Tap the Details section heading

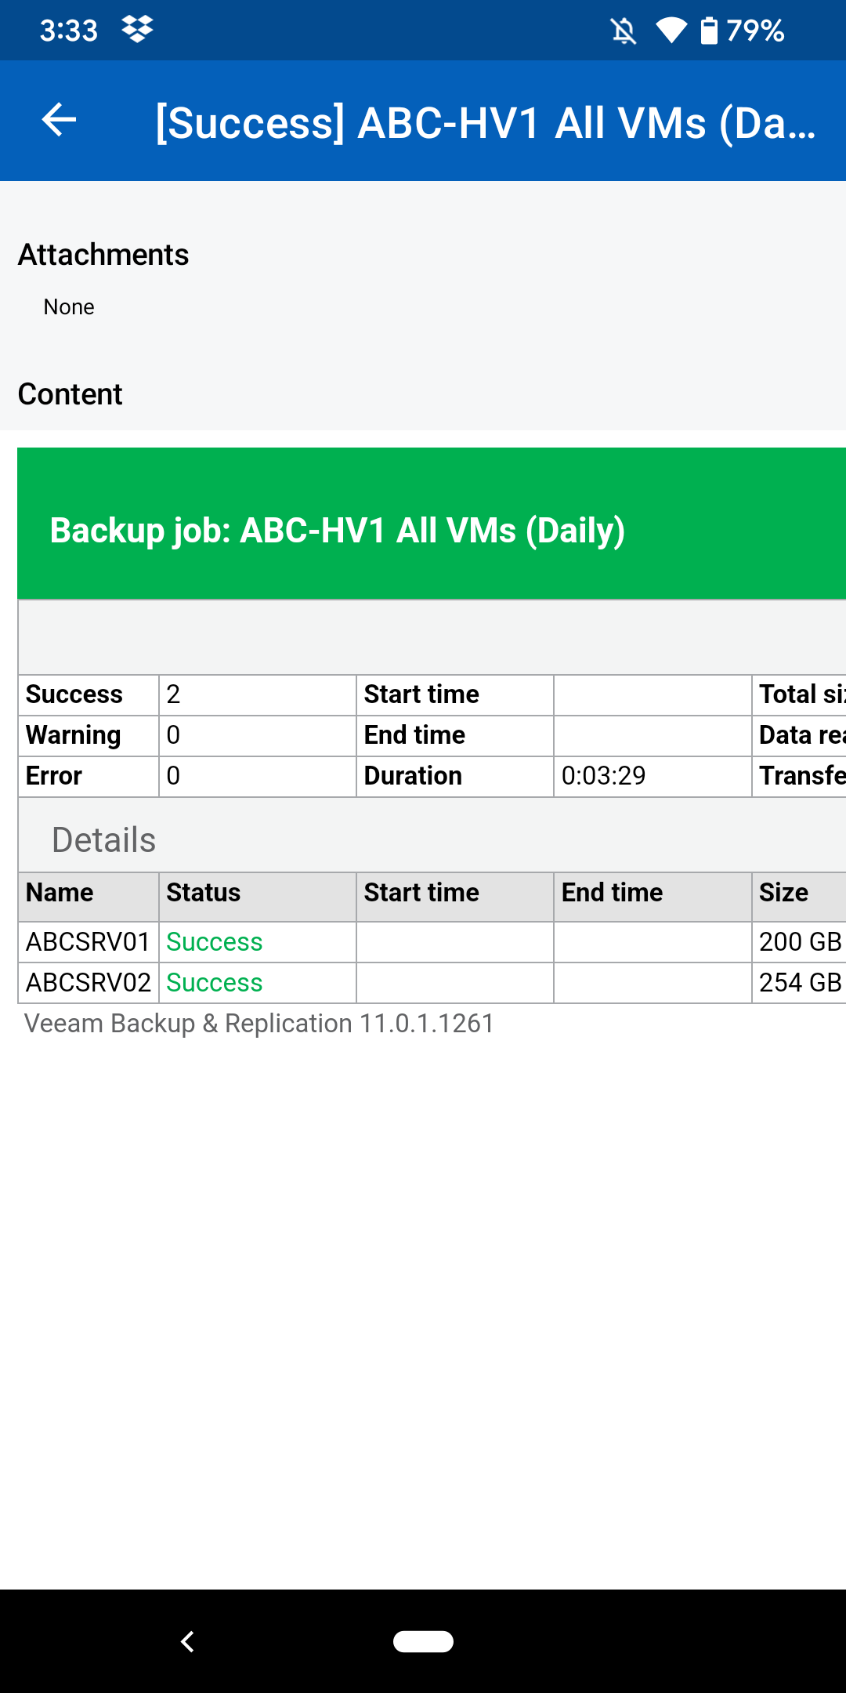[x=104, y=839]
